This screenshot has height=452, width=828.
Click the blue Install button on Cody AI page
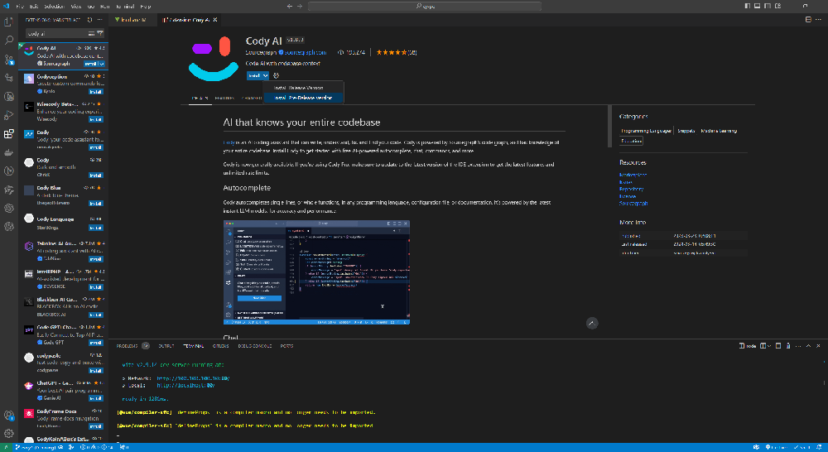pyautogui.click(x=254, y=75)
